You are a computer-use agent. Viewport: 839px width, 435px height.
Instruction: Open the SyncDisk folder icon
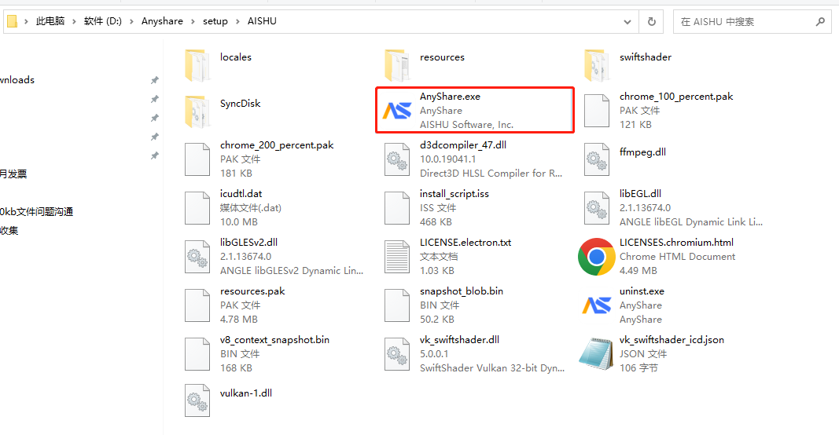pyautogui.click(x=197, y=111)
